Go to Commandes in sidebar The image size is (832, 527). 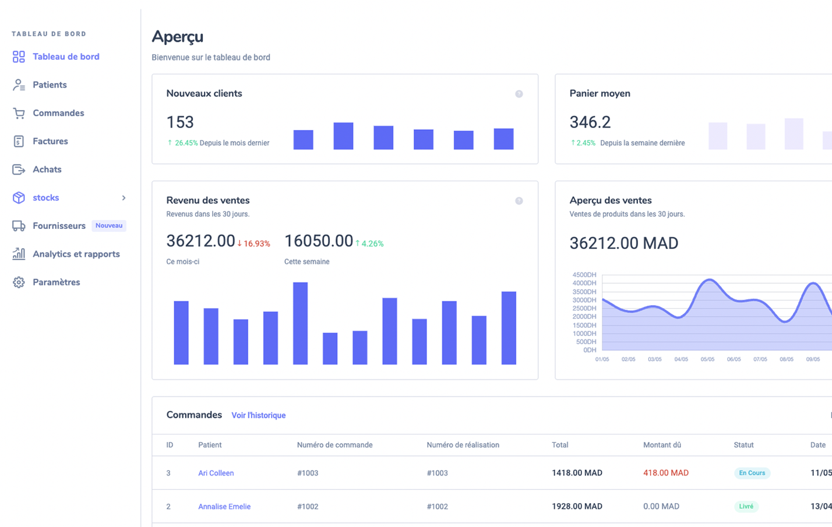click(x=58, y=113)
